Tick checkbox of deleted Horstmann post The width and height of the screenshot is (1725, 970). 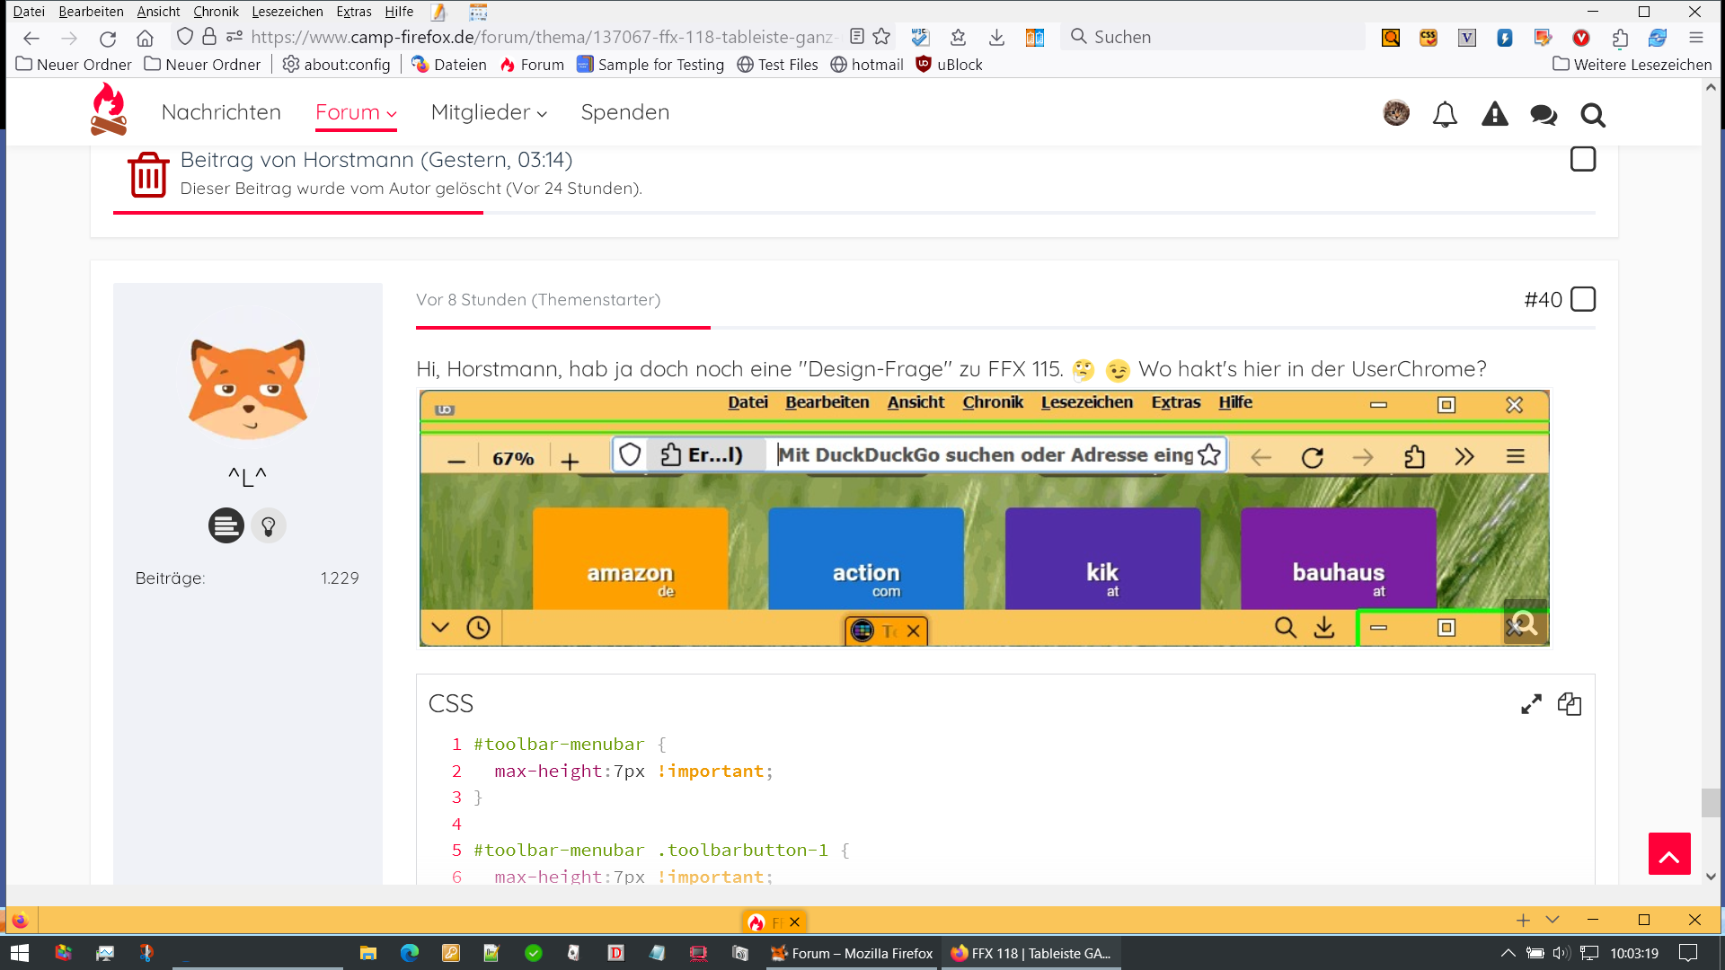[x=1583, y=160]
